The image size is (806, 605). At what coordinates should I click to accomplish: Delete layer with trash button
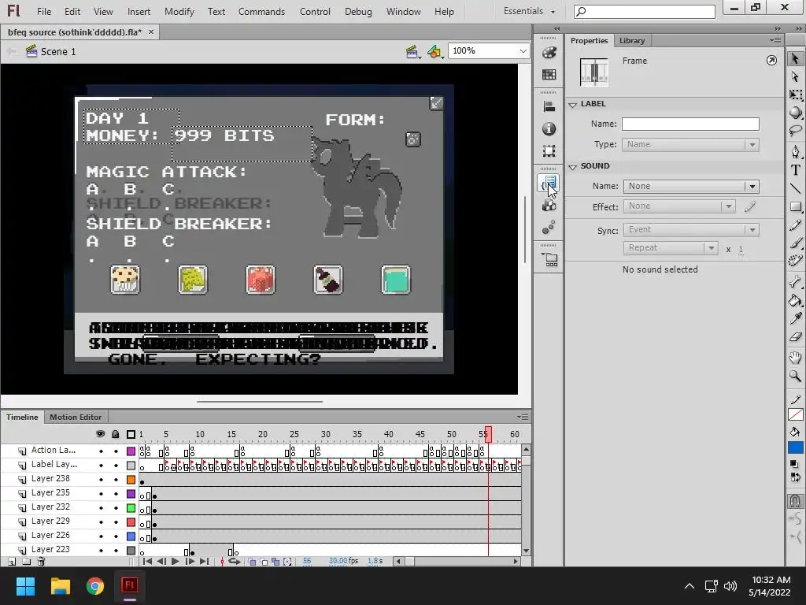(x=42, y=562)
